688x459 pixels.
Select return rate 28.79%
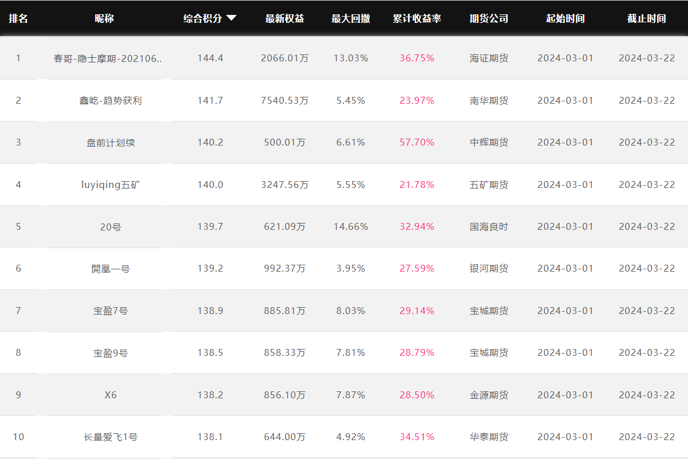[x=417, y=352]
